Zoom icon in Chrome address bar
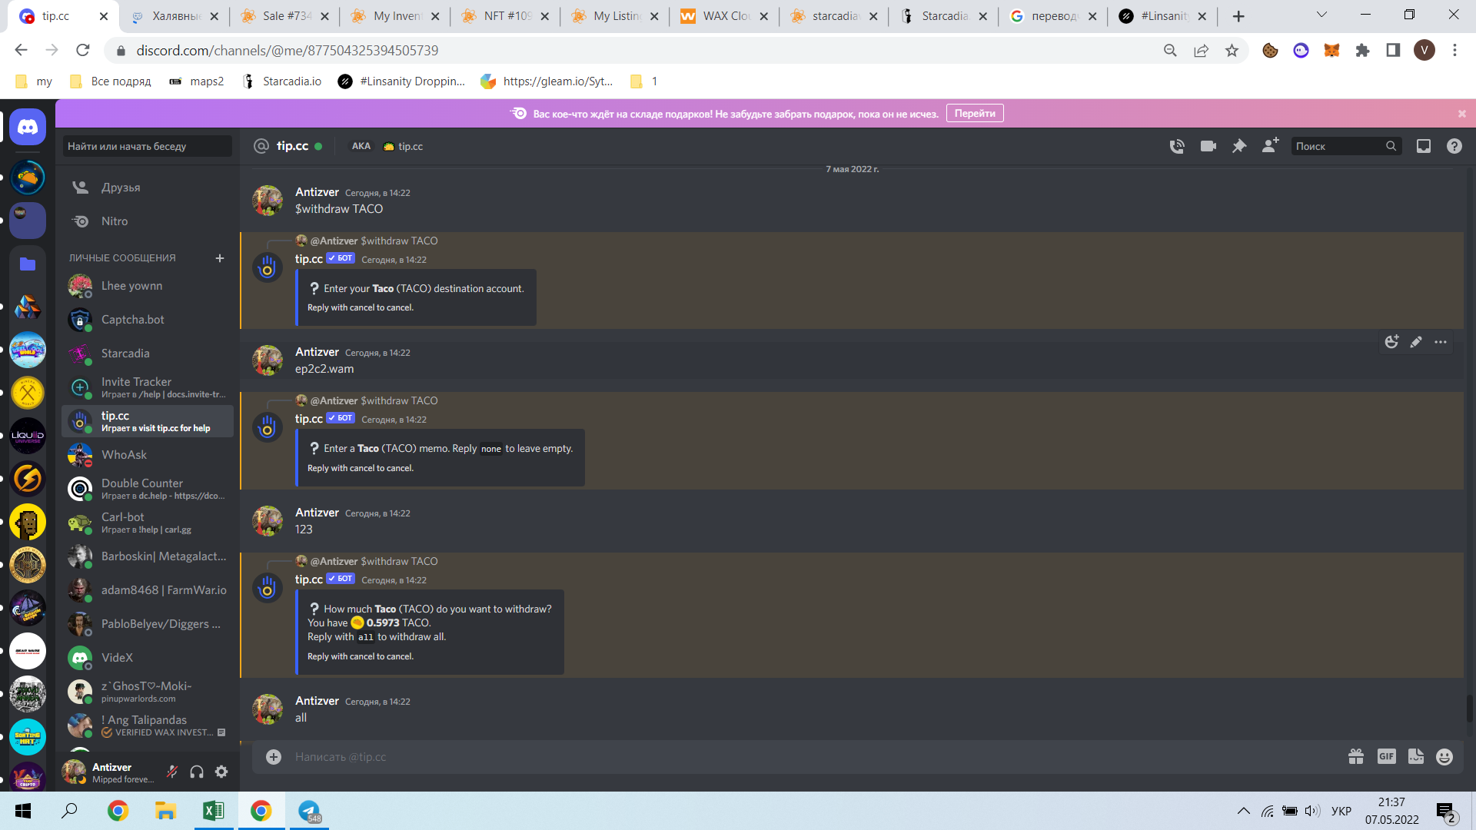 pos(1170,51)
